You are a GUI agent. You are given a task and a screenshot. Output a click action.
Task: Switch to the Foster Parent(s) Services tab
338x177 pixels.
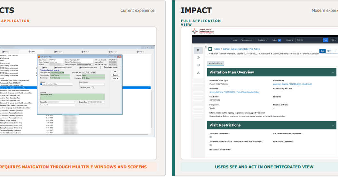63,68
